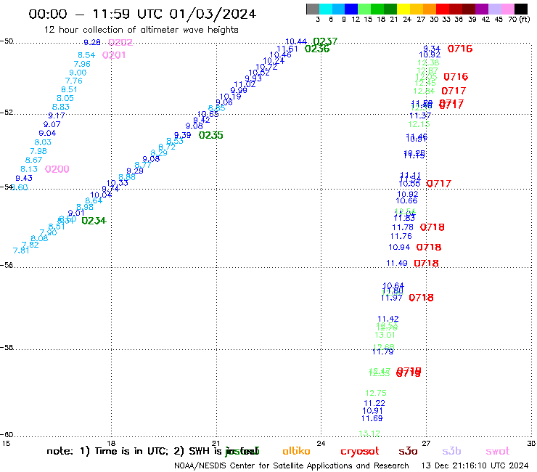537x472 pixels.
Task: Click the wave height value 11.69
Action: 372,418
